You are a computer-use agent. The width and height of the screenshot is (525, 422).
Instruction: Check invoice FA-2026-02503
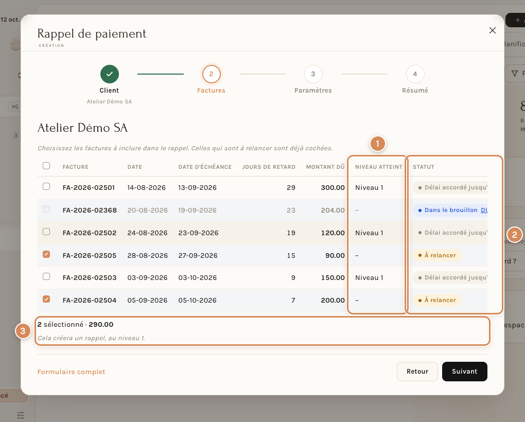click(46, 276)
